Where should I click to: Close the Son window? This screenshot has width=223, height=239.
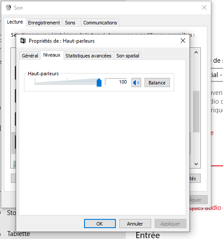click(x=204, y=7)
